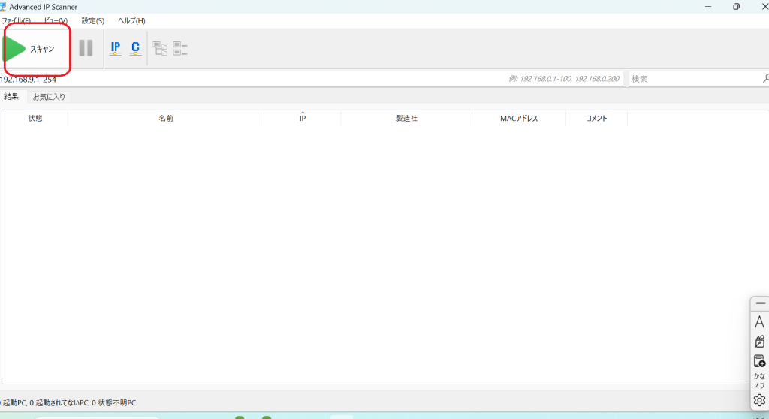Screen dimensions: 769x419
Task: Switch to the お気に入り tab
Action: point(49,97)
